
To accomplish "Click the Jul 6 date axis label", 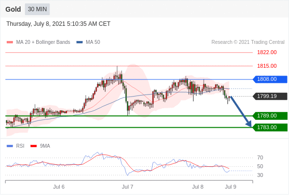I will pos(59,187).
